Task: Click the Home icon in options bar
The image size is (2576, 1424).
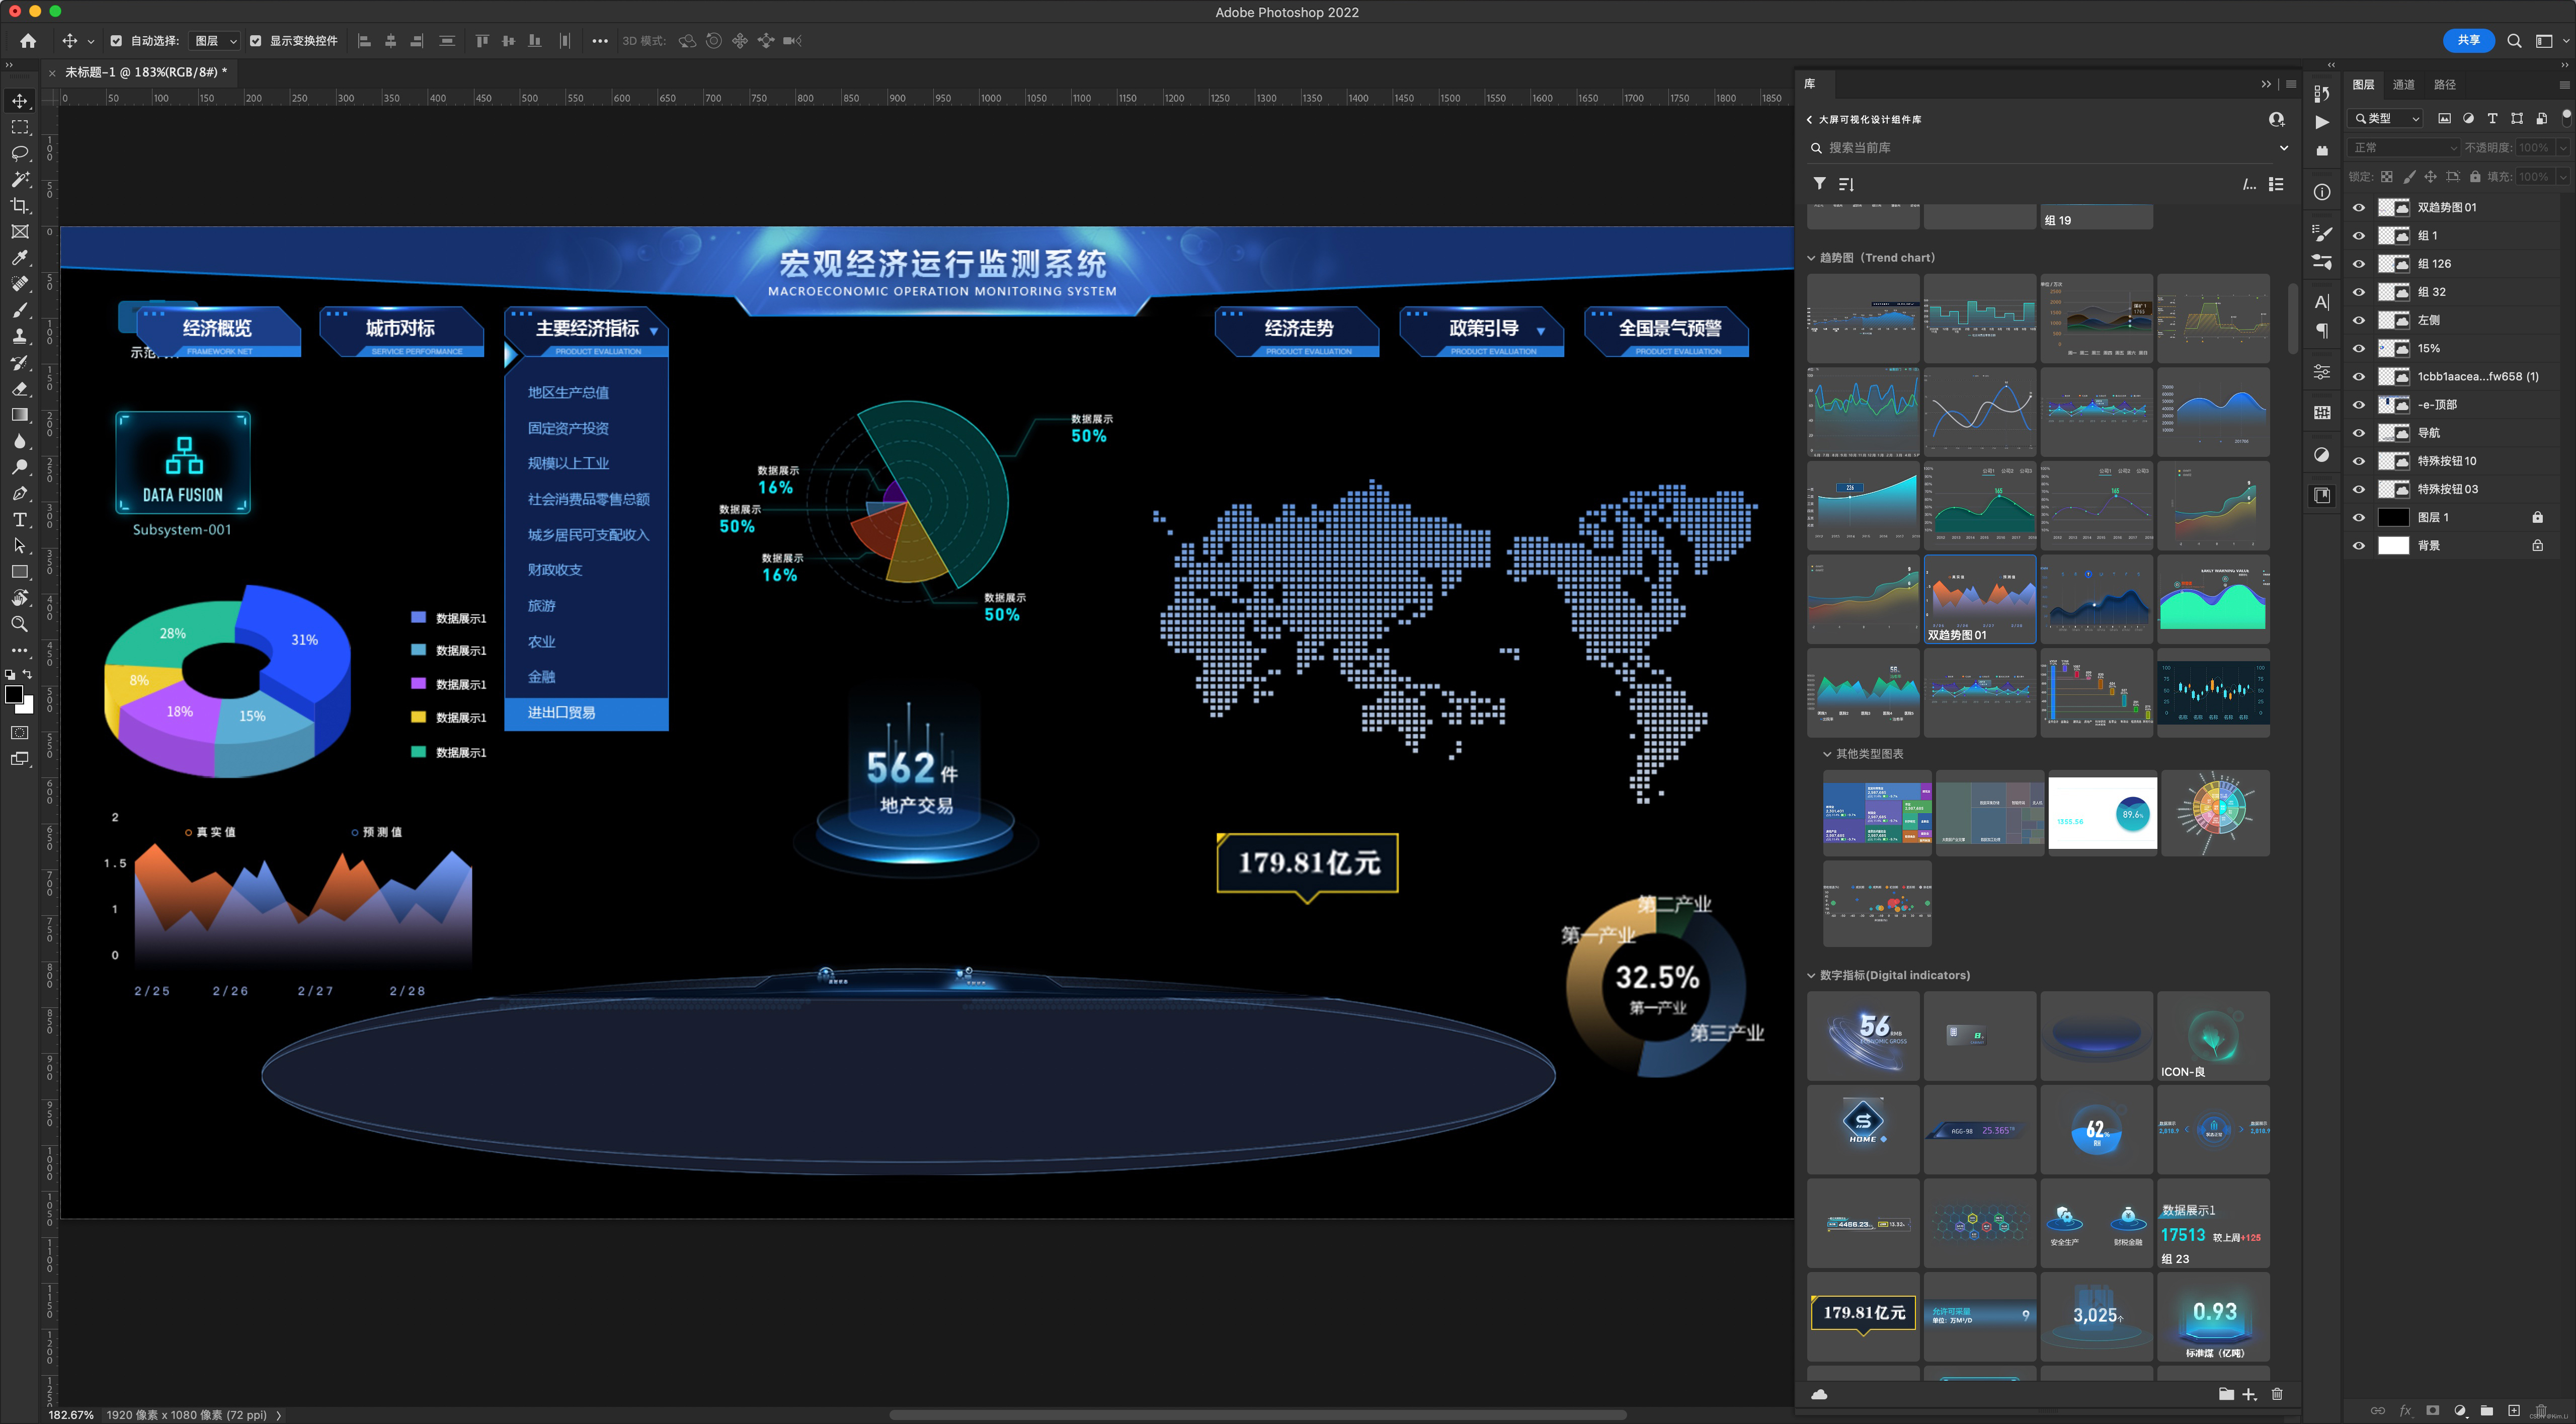Action: (28, 41)
